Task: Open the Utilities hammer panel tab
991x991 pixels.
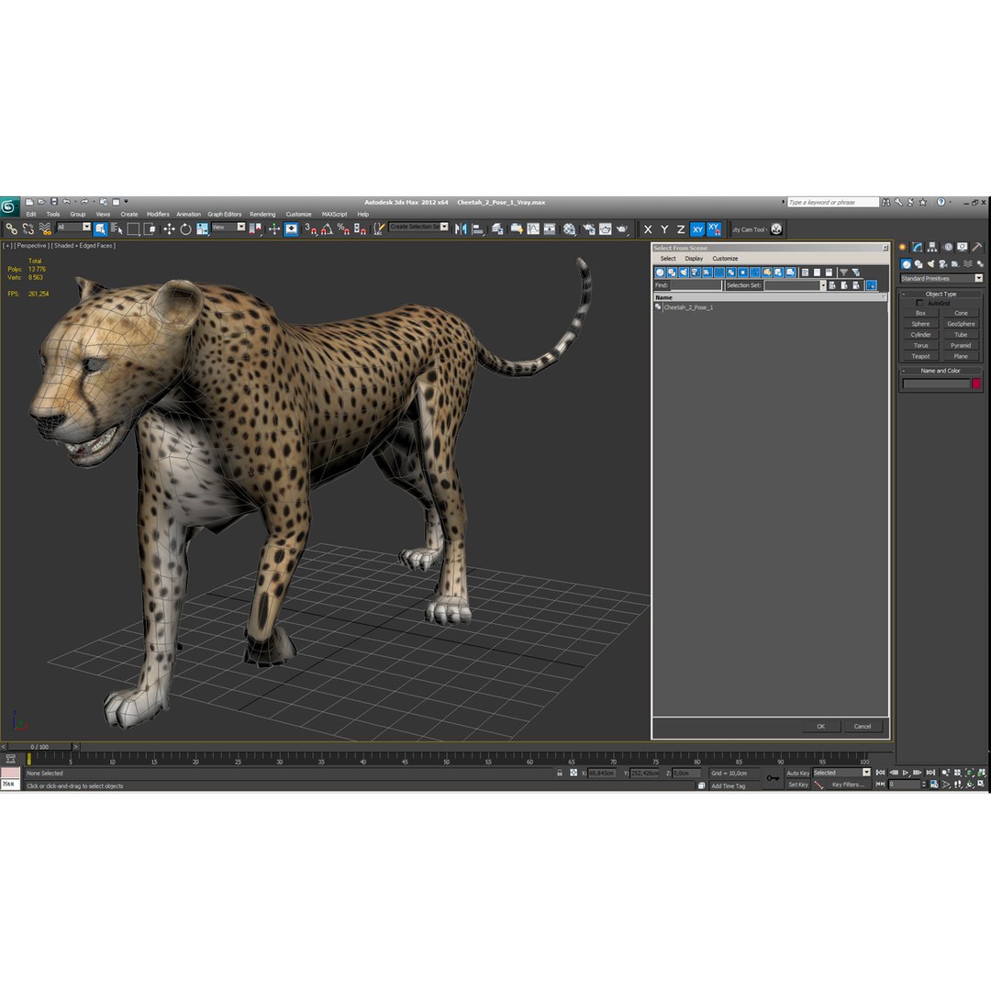Action: pyautogui.click(x=977, y=247)
